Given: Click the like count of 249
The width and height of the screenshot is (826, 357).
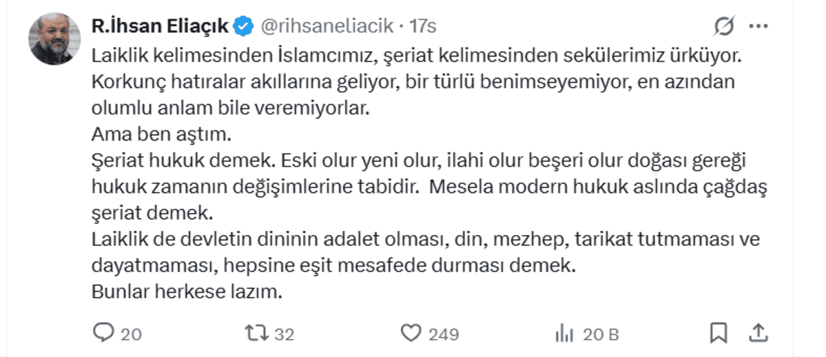Looking at the screenshot, I should pos(443,334).
